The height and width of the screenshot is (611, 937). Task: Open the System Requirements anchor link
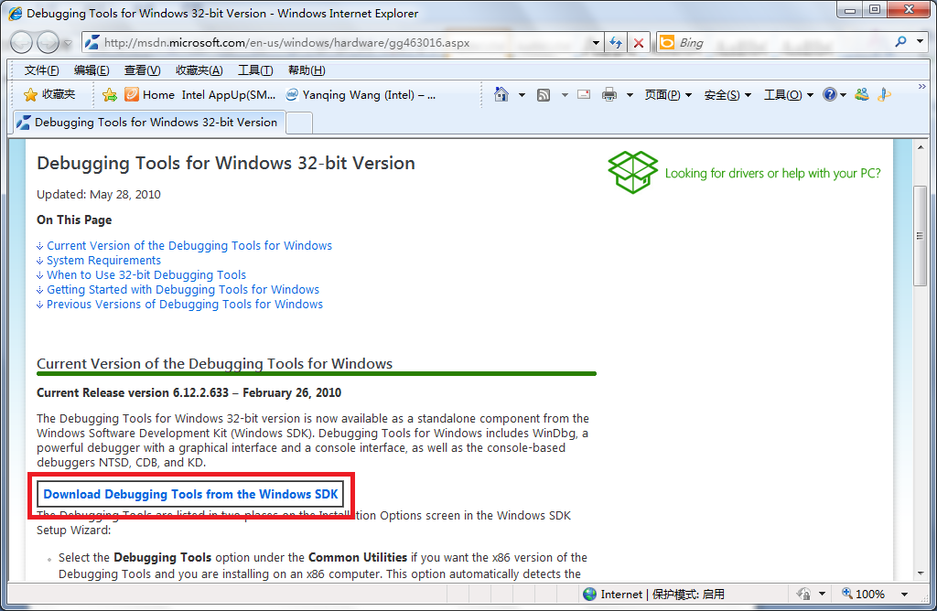pyautogui.click(x=103, y=261)
